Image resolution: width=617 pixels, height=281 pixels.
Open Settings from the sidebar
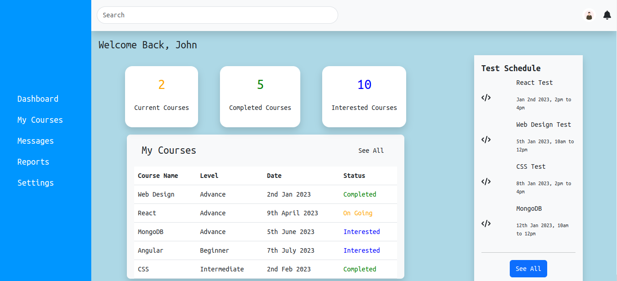click(35, 182)
